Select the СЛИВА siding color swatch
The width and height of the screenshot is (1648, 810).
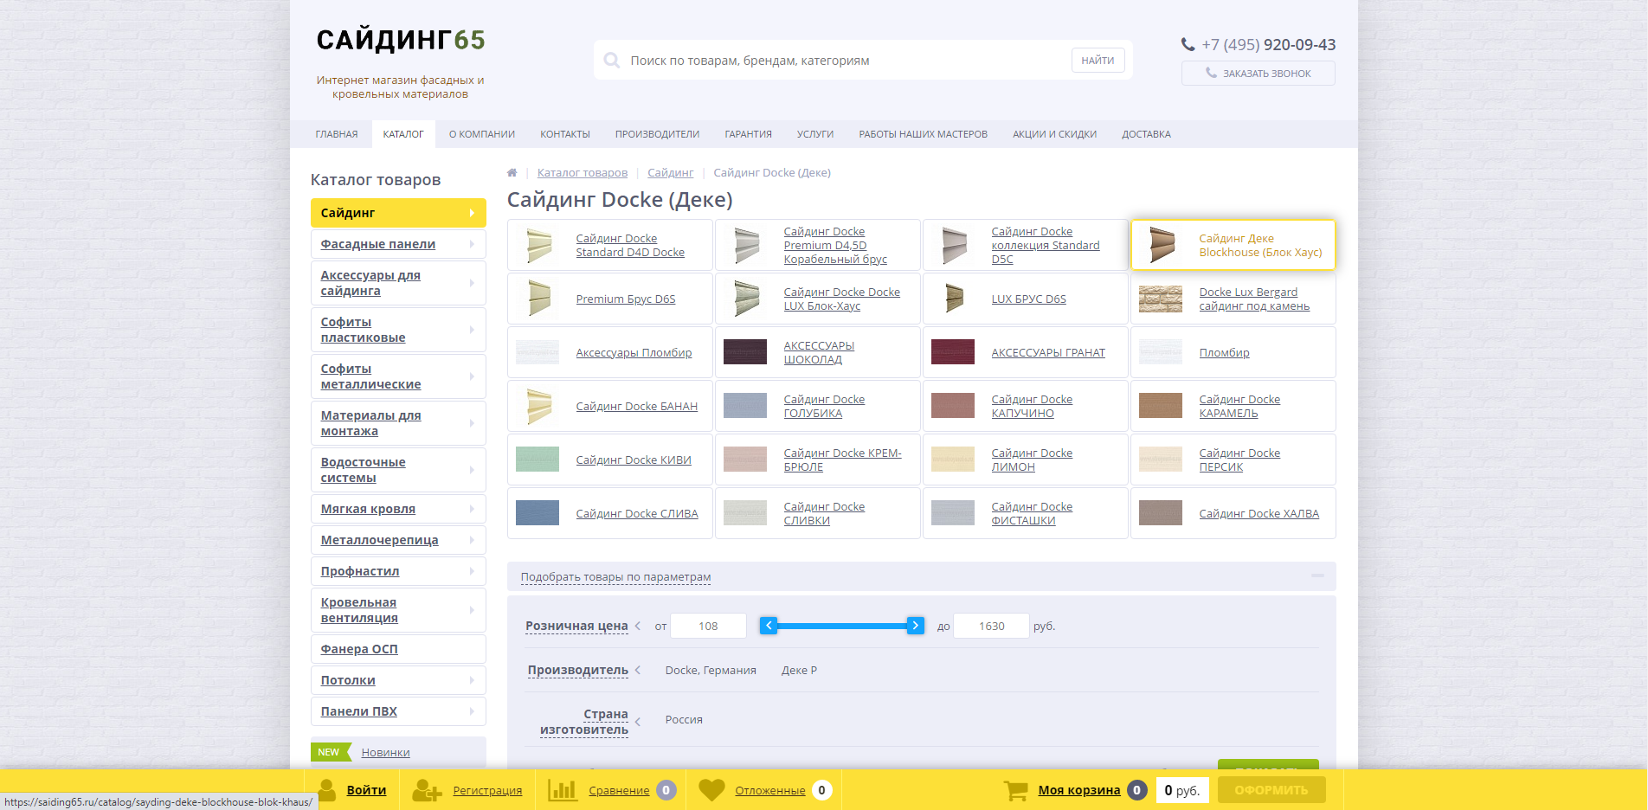click(x=538, y=513)
